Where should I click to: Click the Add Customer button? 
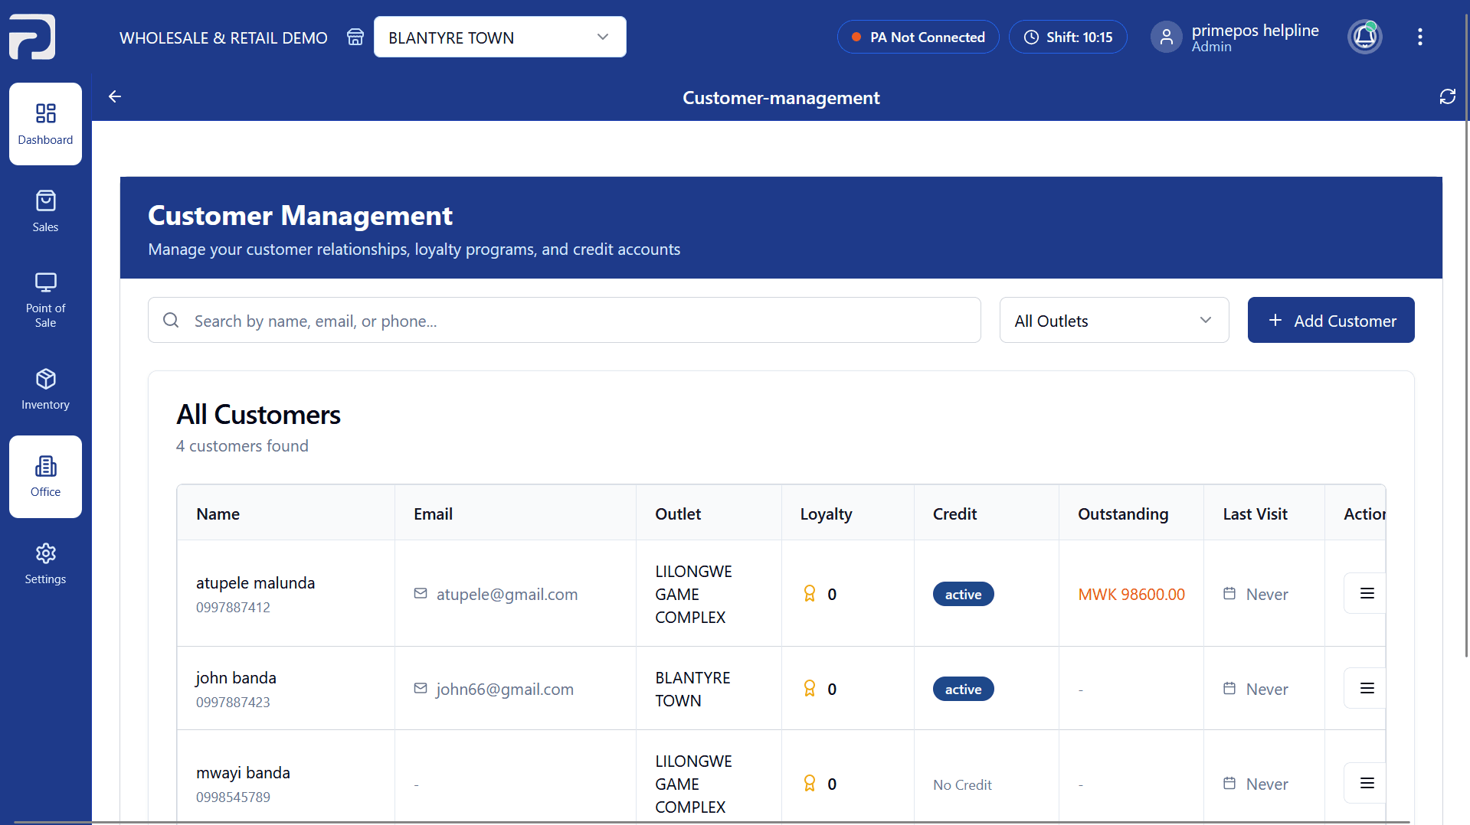[1331, 320]
